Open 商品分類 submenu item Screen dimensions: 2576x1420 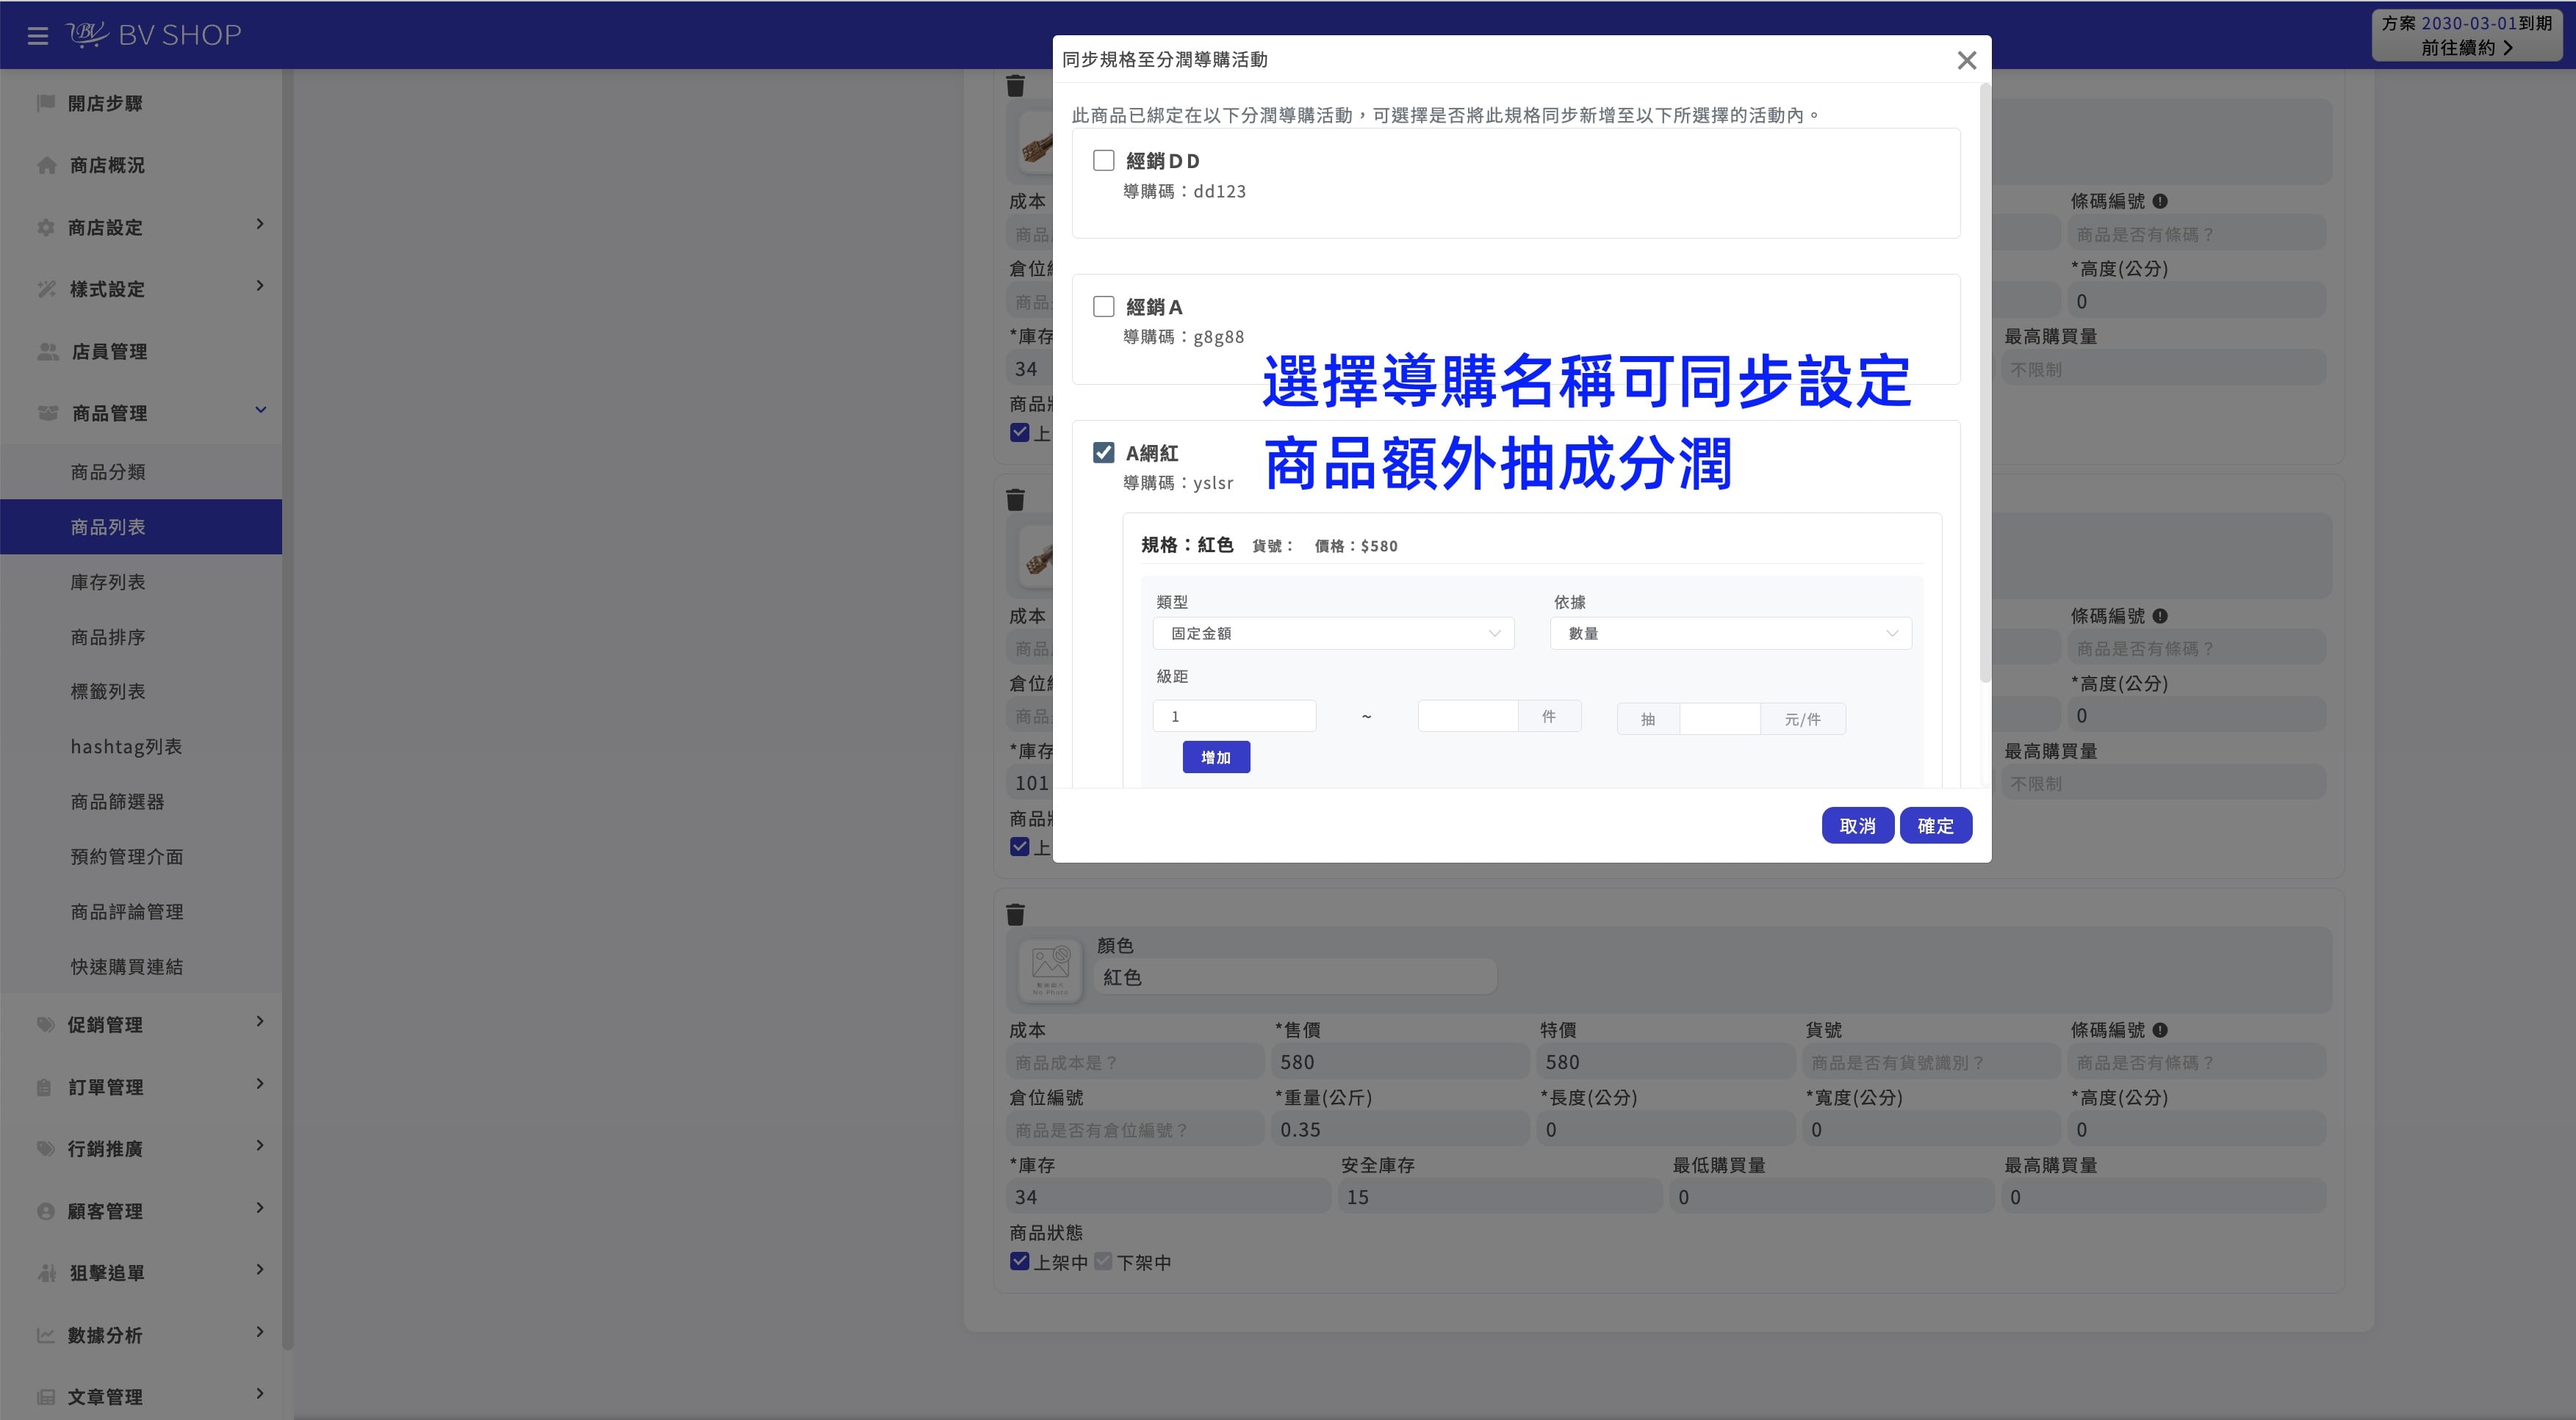[140, 471]
